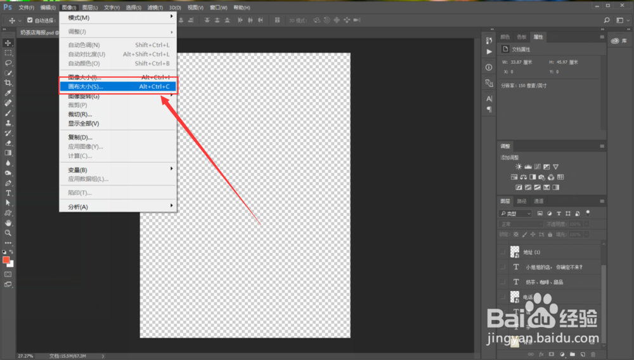The image size is (634, 360).
Task: Select the Healing Brush tool
Action: (x=8, y=103)
